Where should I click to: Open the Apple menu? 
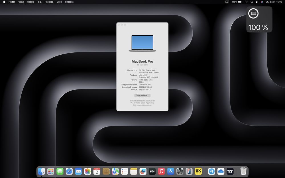click(x=4, y=2)
